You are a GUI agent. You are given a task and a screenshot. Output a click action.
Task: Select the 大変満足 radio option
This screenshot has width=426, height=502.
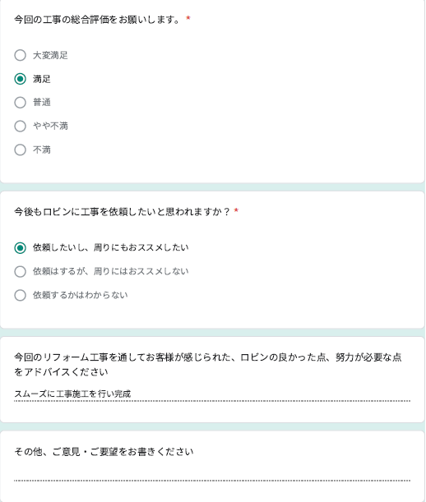tap(21, 55)
